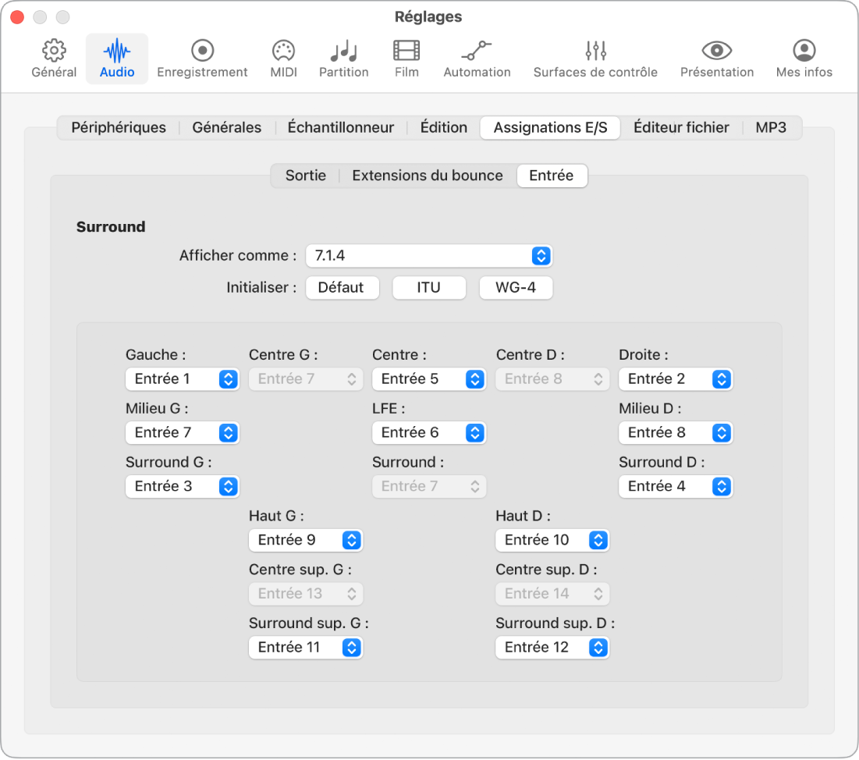This screenshot has height=760, width=859.
Task: Open the Haut G Entrée 9 dropdown
Action: (305, 540)
